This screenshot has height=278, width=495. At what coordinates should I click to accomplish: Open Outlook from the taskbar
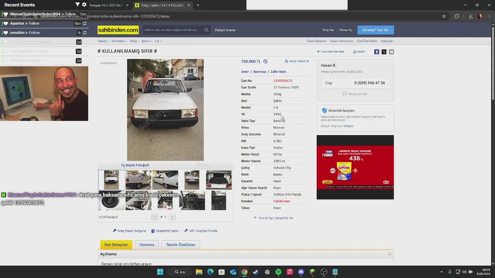pos(233,272)
